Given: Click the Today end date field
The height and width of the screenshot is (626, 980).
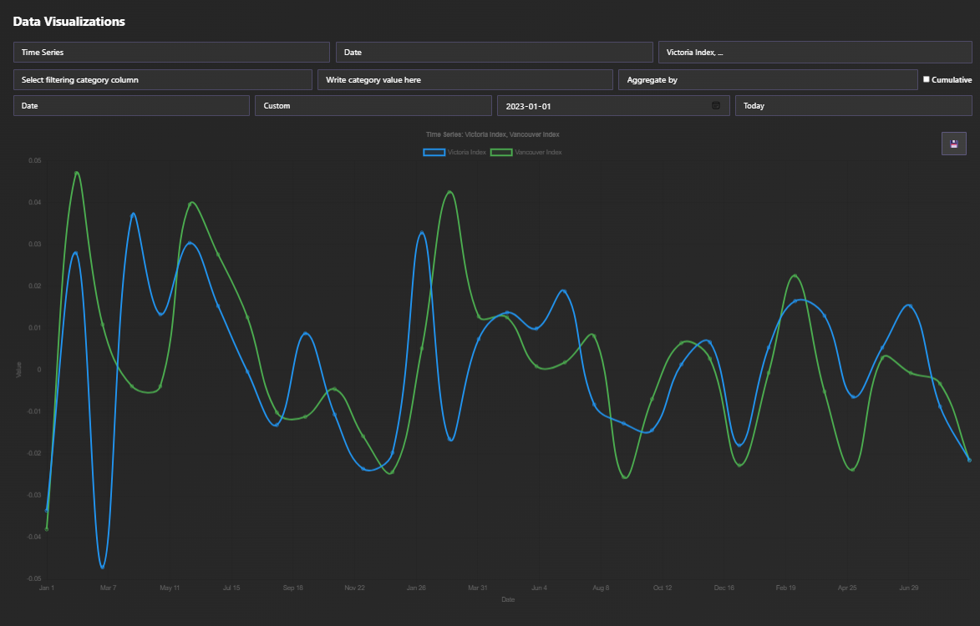Looking at the screenshot, I should [x=853, y=106].
